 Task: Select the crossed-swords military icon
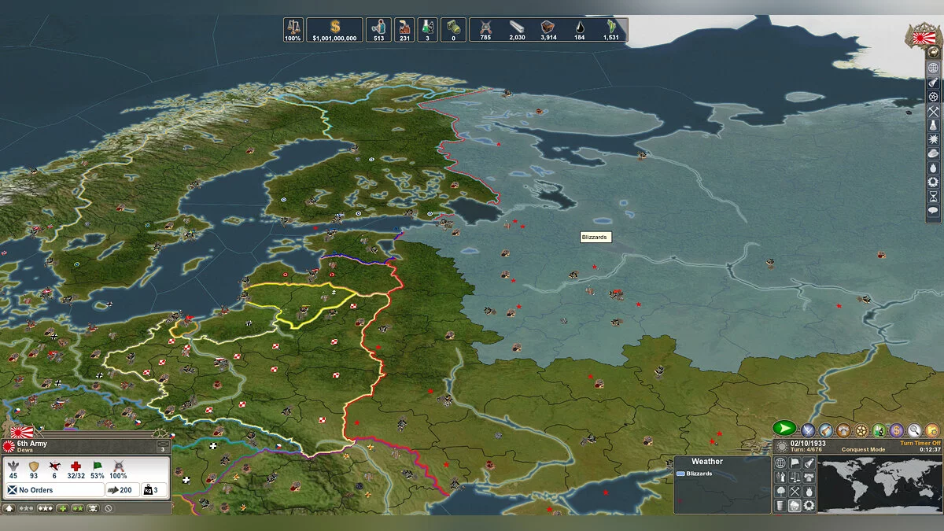tap(807, 430)
